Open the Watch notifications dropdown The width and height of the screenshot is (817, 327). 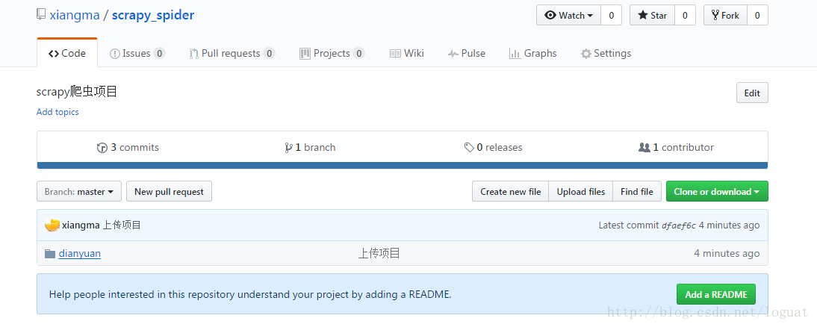pyautogui.click(x=568, y=15)
